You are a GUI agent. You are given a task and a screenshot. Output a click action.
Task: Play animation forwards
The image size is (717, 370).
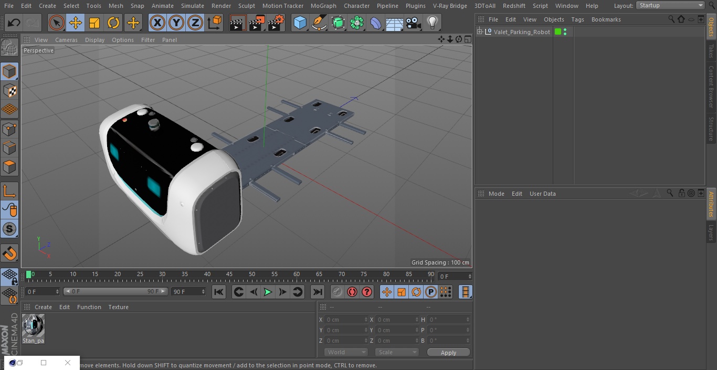268,292
